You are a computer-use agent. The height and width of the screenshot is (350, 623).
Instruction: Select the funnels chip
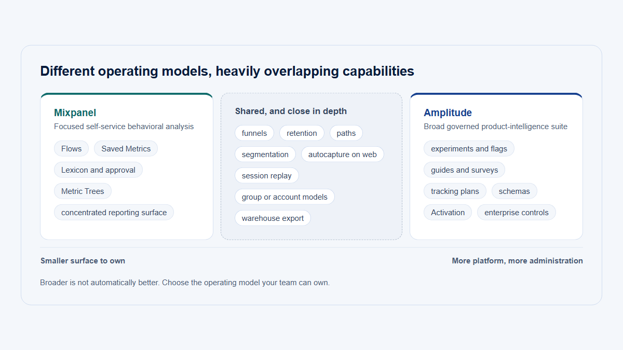pos(254,133)
